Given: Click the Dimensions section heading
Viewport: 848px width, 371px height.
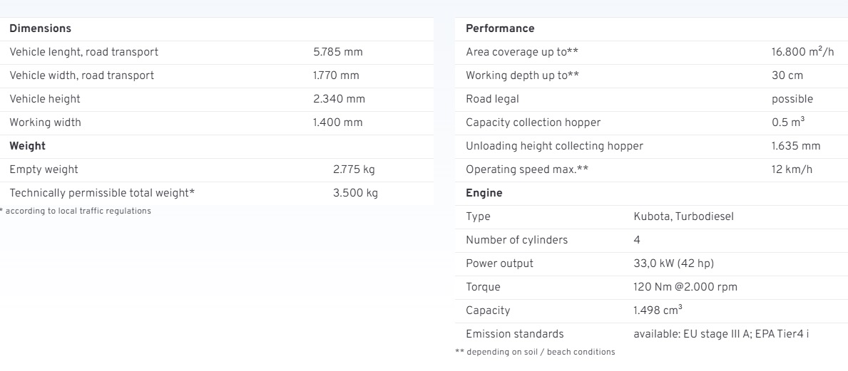Looking at the screenshot, I should coord(40,28).
